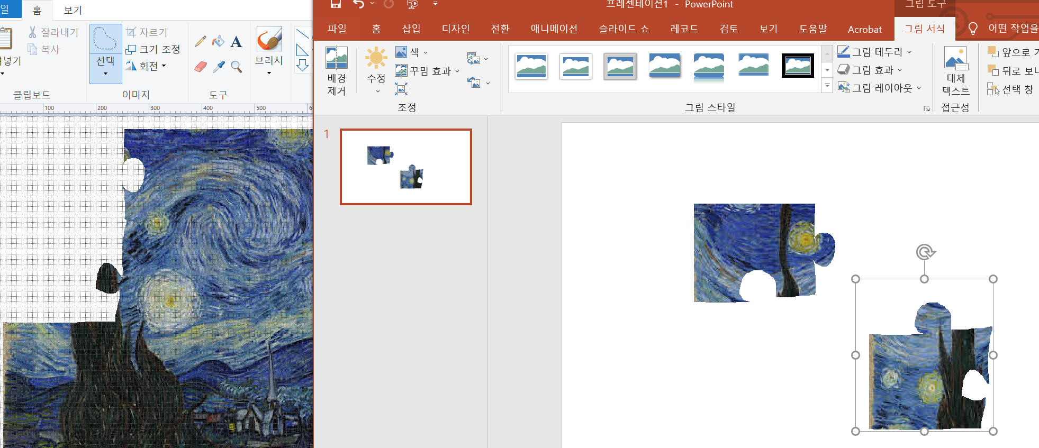
Task: Open Picture Border (그림 테두리) dropdown
Action: tap(874, 52)
